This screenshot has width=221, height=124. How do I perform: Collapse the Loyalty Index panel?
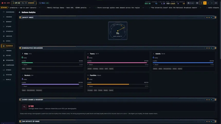[207, 17]
